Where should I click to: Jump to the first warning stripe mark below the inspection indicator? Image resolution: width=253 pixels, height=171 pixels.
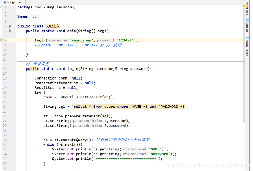tap(244, 21)
